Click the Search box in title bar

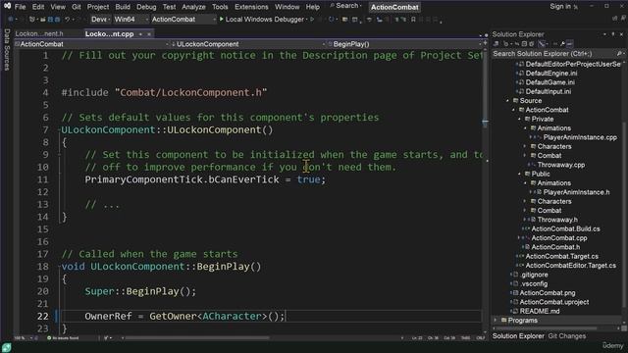[x=346, y=6]
